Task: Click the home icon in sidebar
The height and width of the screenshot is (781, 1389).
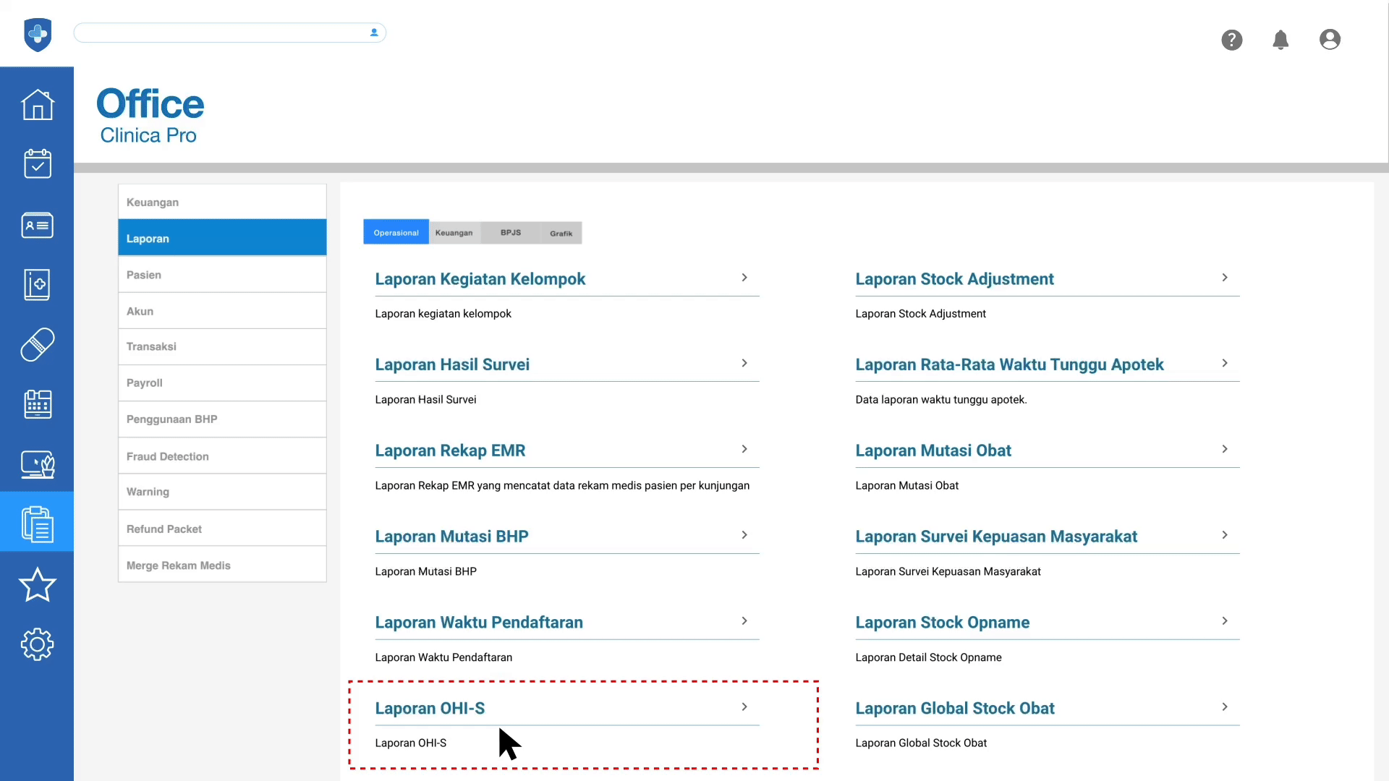Action: [x=37, y=105]
